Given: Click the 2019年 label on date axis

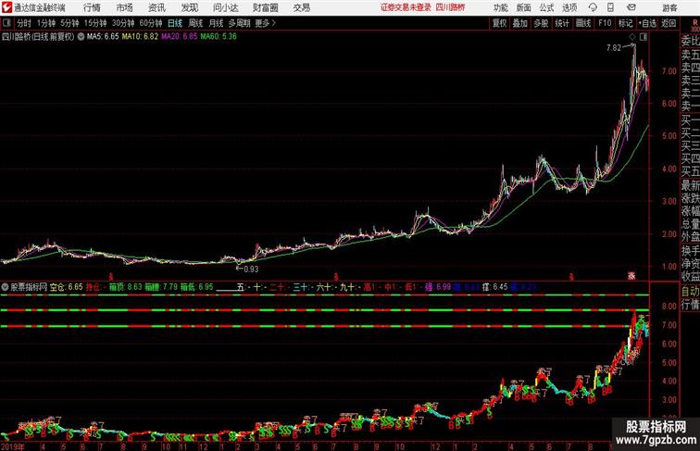Looking at the screenshot, I should coord(13,446).
